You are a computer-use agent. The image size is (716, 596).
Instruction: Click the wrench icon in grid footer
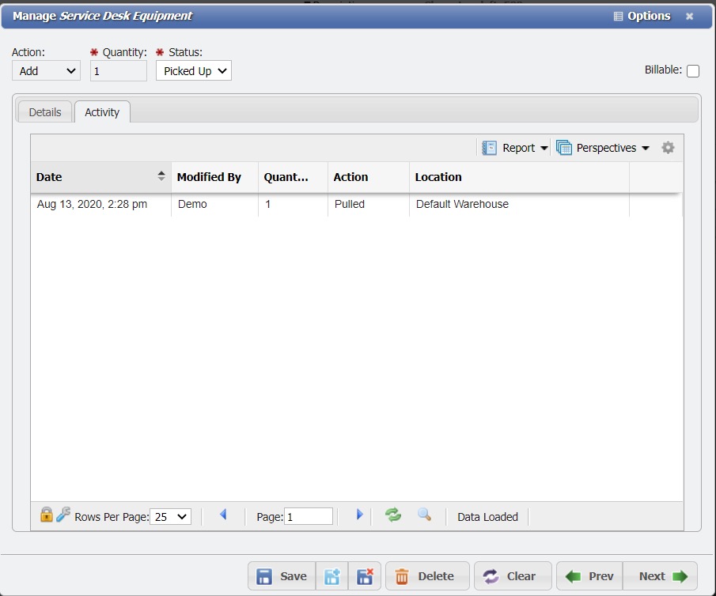(63, 515)
